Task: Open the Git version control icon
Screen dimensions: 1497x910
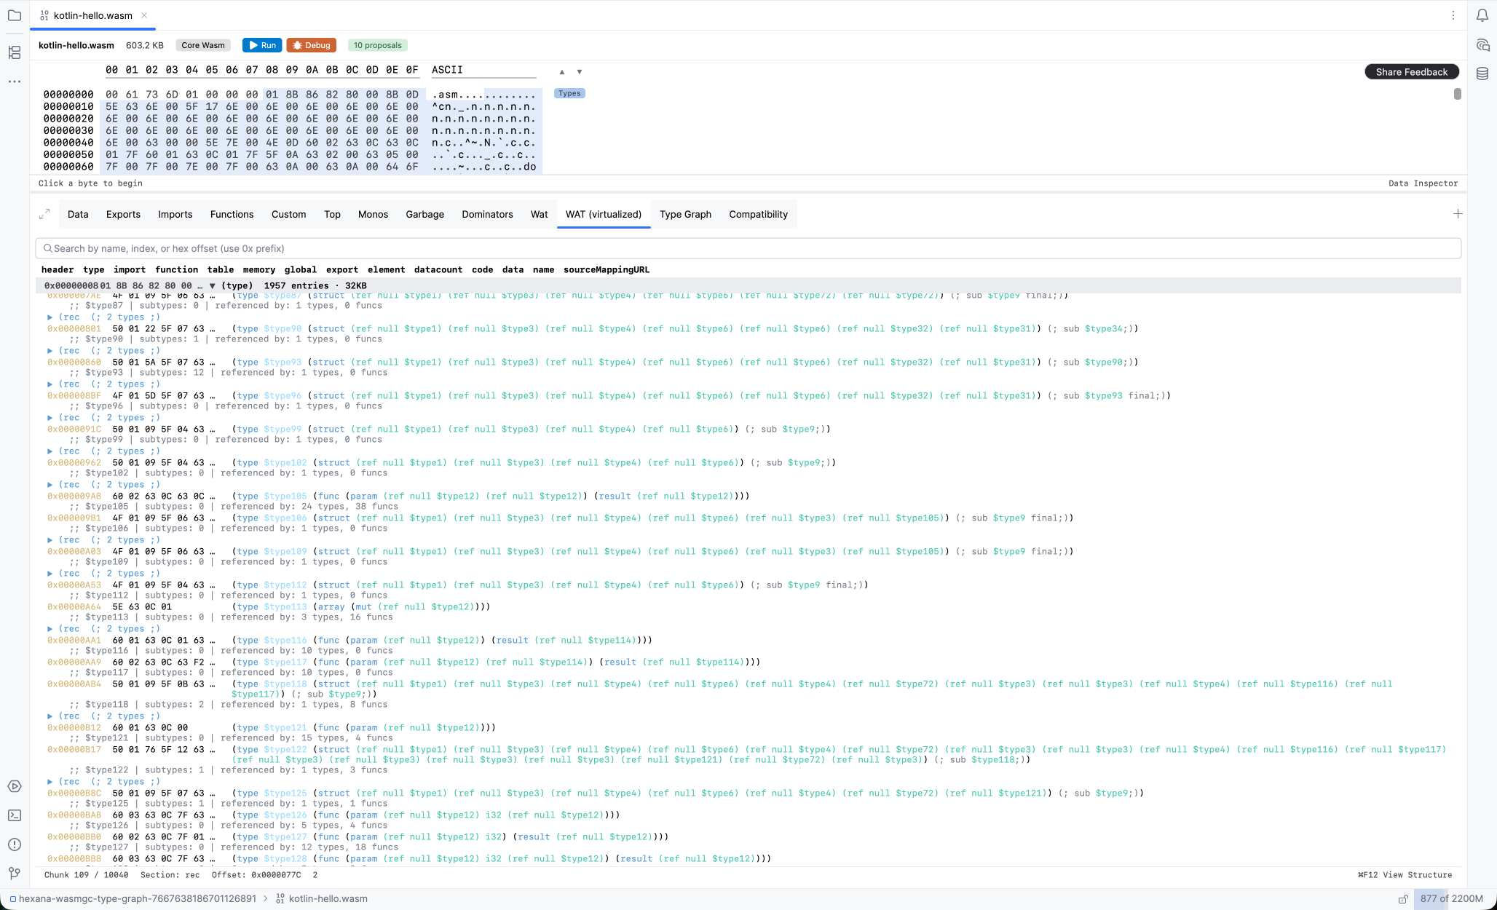Action: pyautogui.click(x=15, y=873)
